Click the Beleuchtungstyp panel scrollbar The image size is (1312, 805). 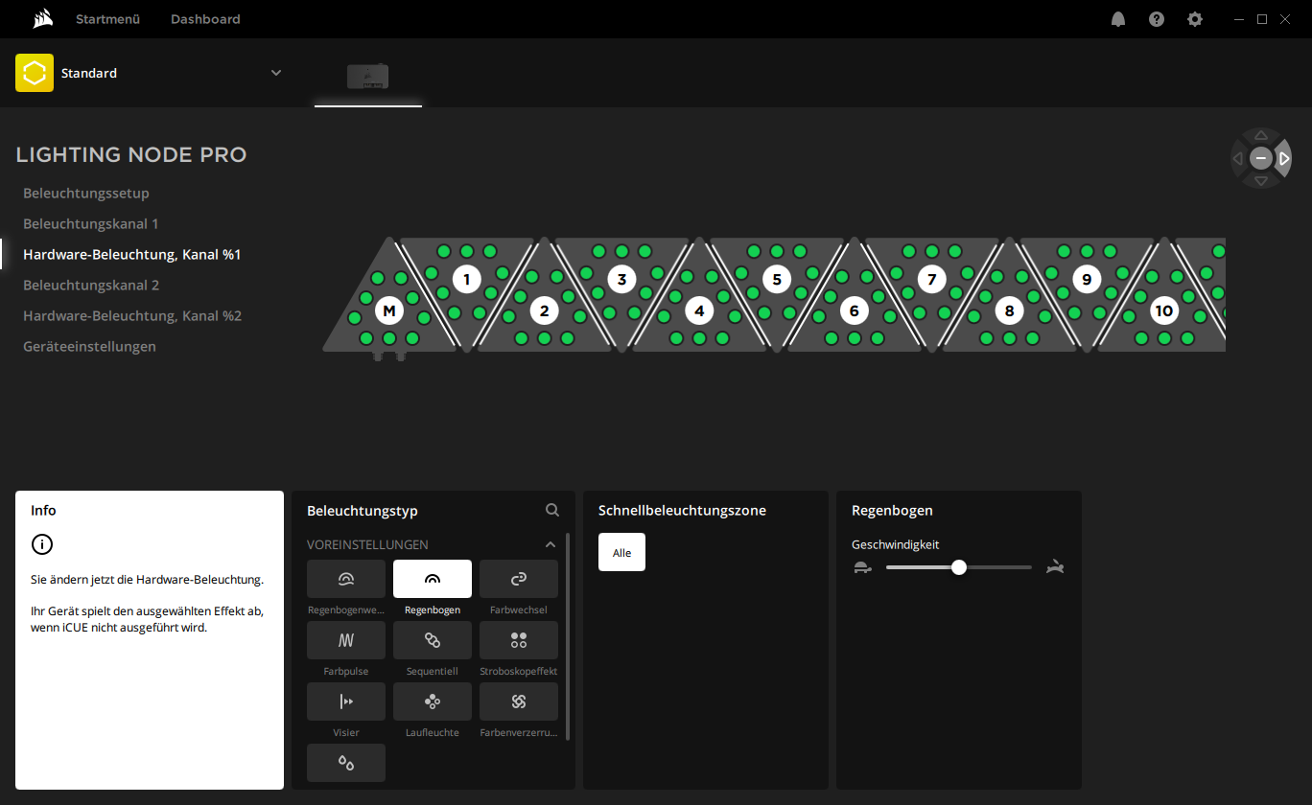pyautogui.click(x=569, y=636)
